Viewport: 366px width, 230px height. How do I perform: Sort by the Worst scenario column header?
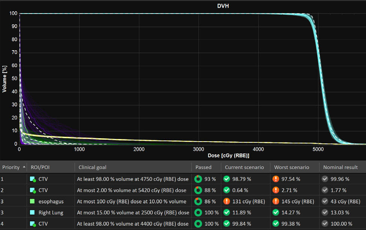tap(292, 167)
